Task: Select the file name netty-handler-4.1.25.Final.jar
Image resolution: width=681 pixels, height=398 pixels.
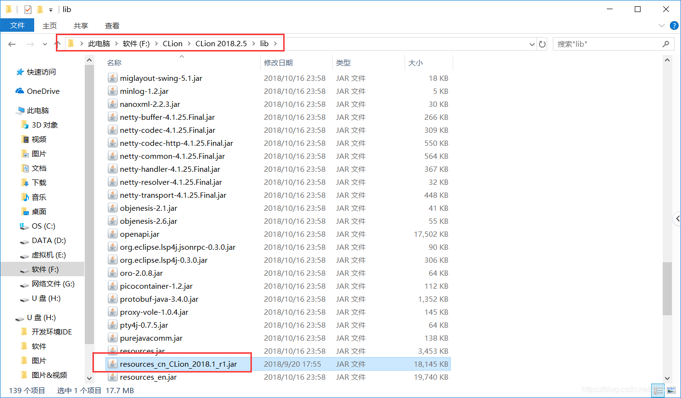Action: (170, 169)
